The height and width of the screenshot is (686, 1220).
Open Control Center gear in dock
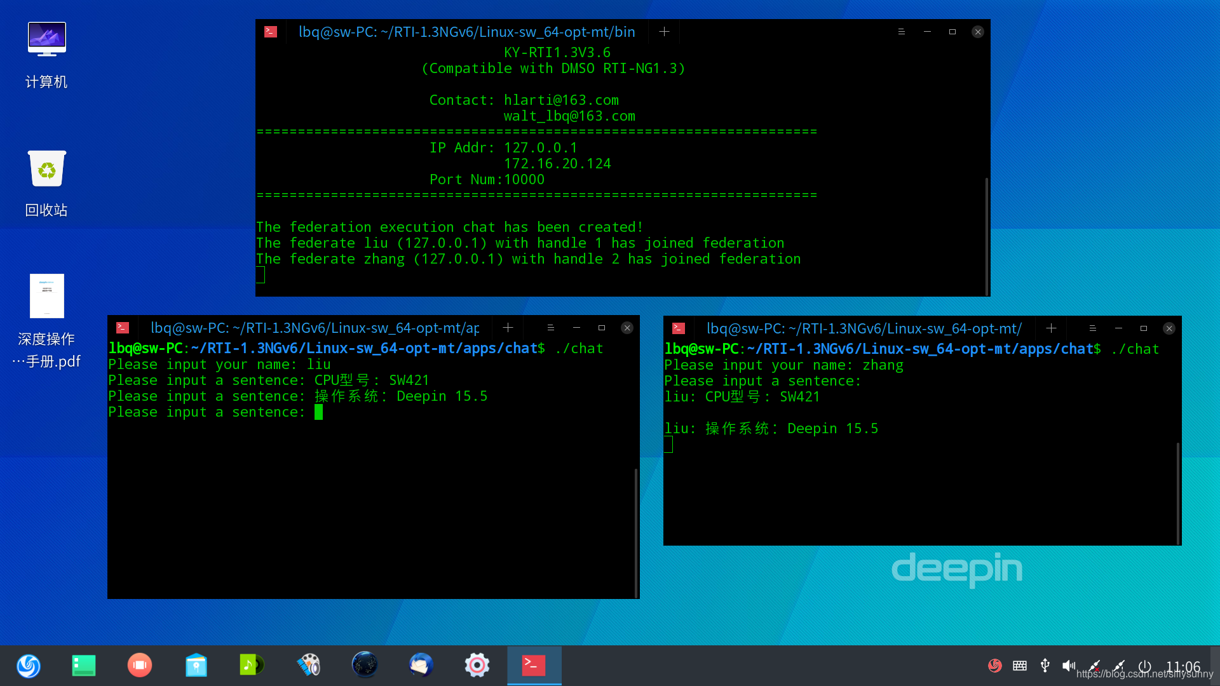477,665
